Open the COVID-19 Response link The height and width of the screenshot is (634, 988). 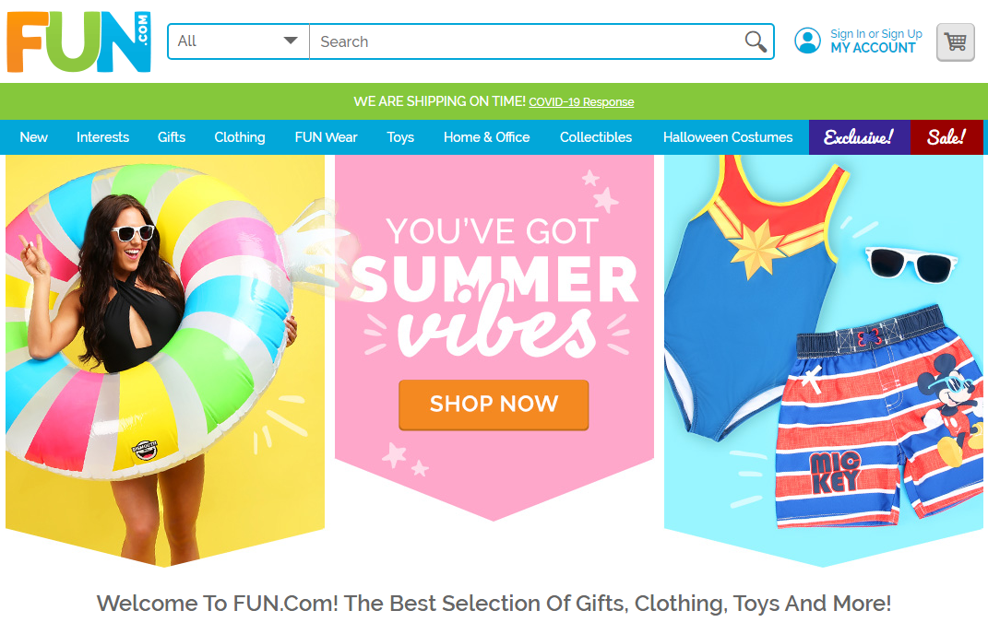point(581,102)
